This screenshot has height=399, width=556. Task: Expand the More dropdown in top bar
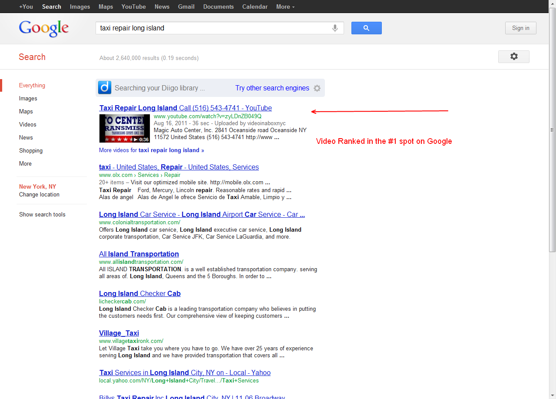[x=285, y=7]
